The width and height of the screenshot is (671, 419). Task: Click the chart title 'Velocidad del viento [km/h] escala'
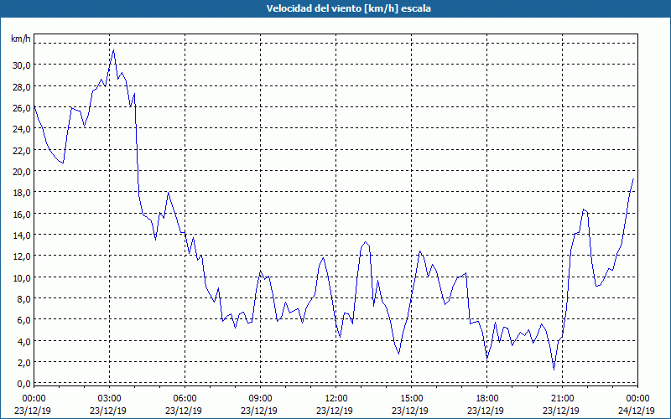click(348, 8)
